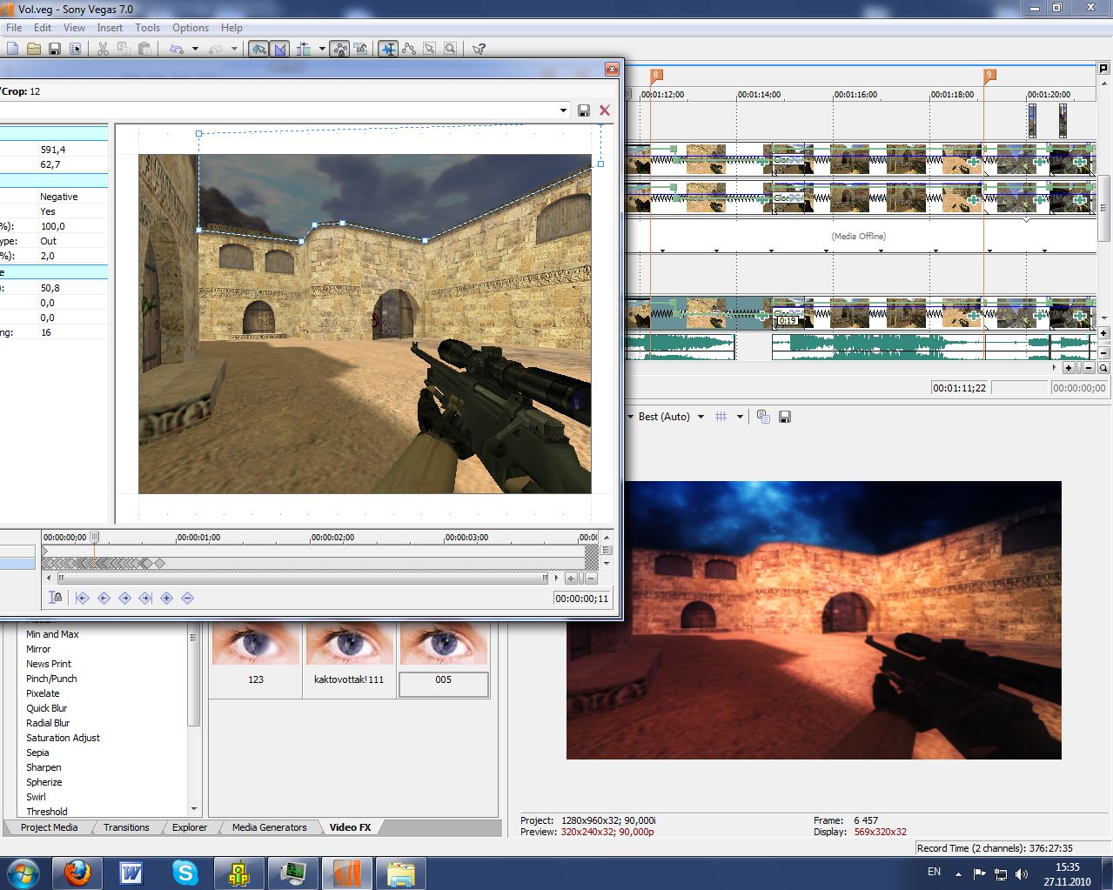
Task: Open the File menu
Action: [x=14, y=28]
